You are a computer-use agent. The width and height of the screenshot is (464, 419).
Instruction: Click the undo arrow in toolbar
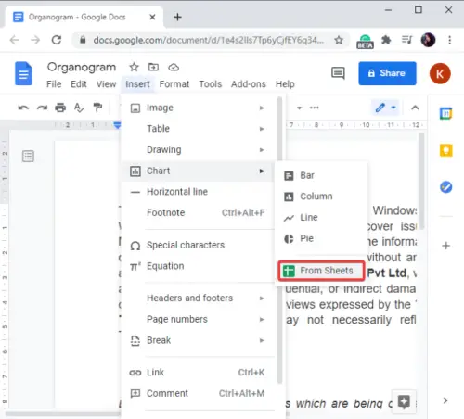pos(23,108)
